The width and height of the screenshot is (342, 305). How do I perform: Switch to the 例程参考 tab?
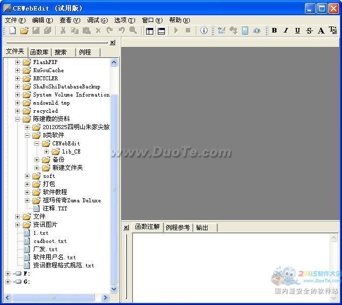click(178, 227)
